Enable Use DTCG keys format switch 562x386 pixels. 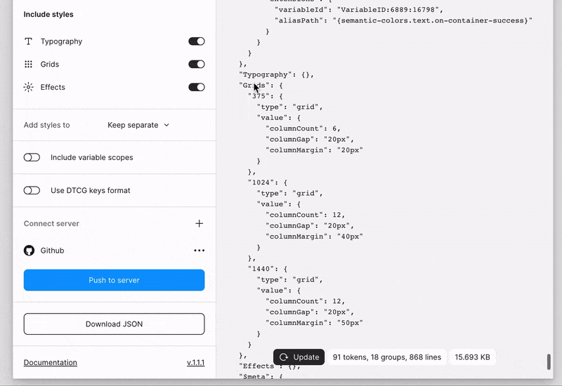tap(32, 190)
